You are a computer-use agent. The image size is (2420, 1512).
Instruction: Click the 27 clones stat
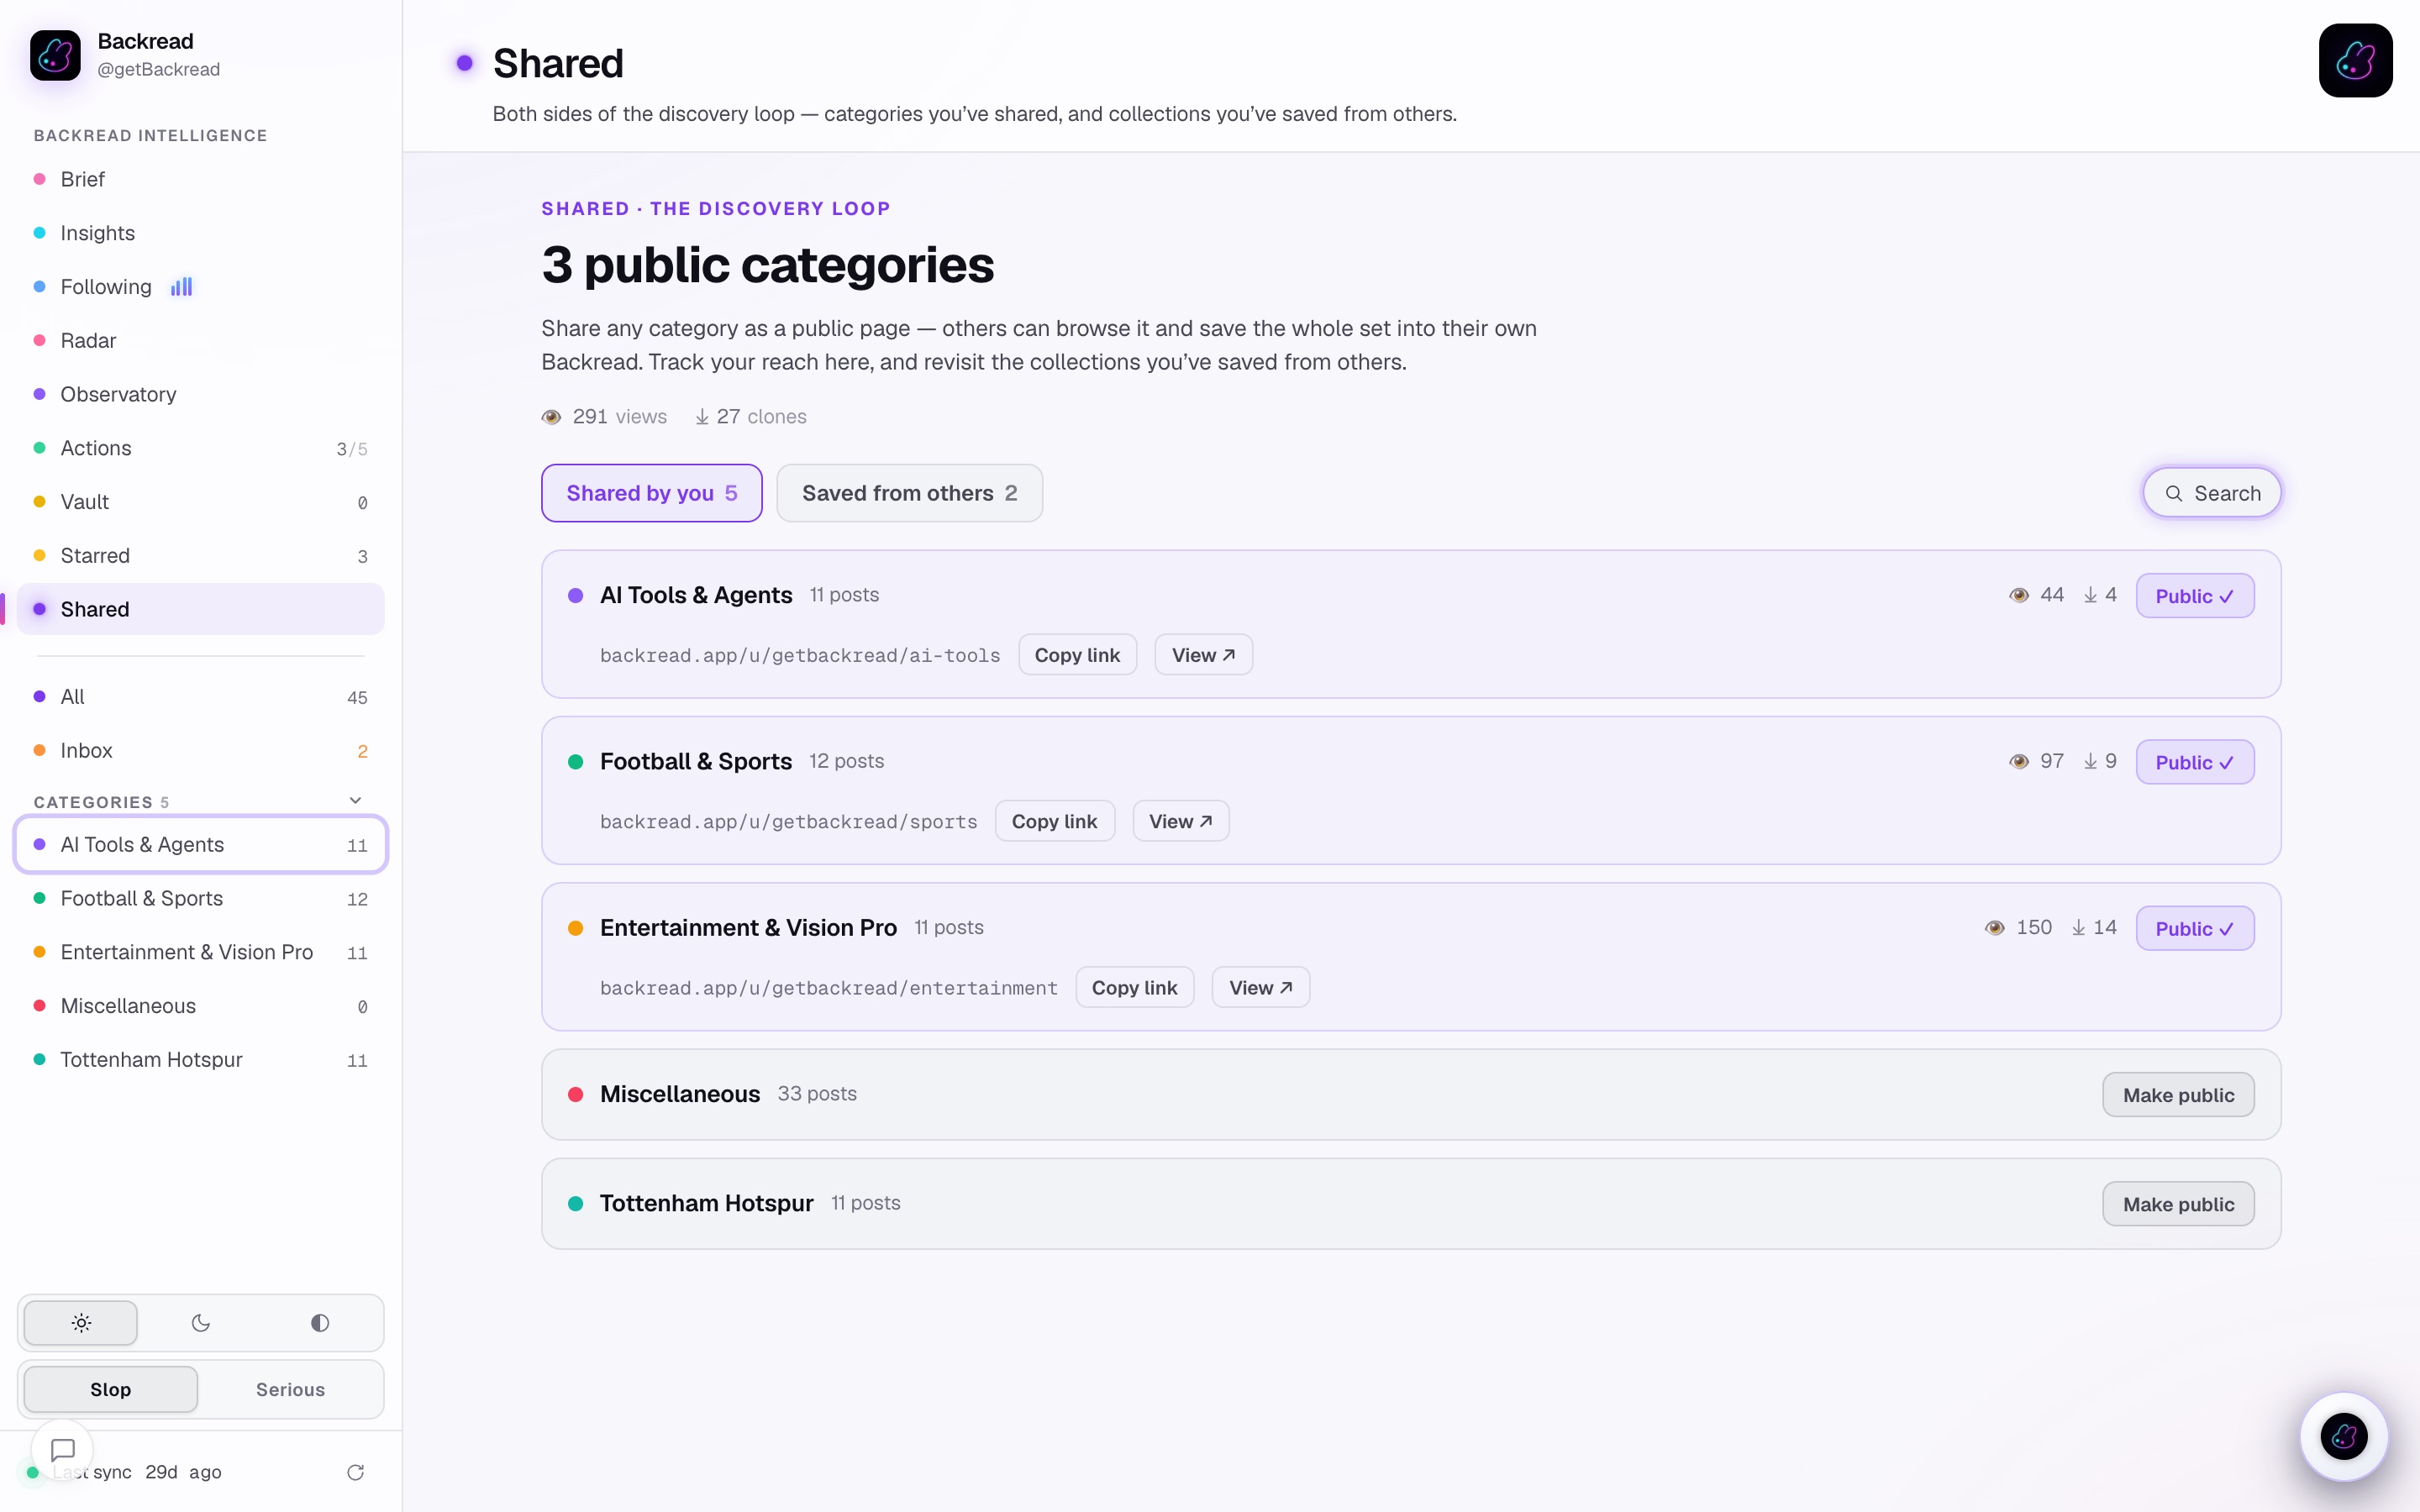pos(751,417)
